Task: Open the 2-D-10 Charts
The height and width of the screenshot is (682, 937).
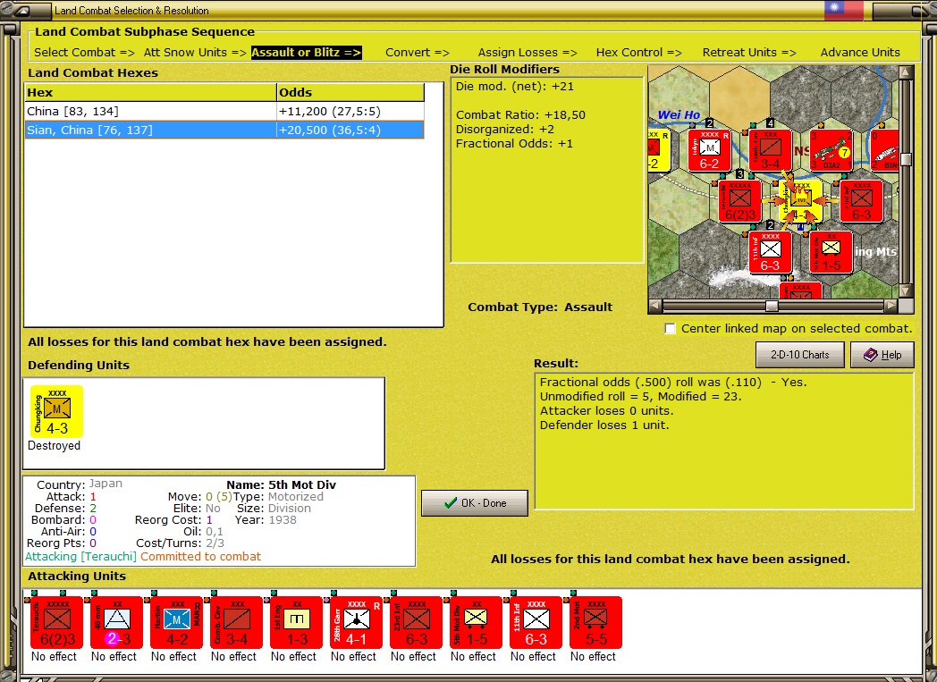Action: 799,355
